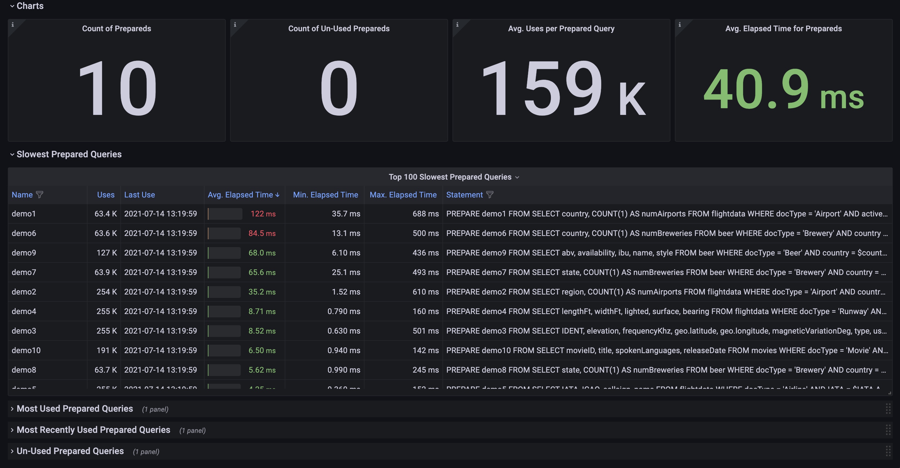Click the demo1 elapsed time gauge bar
Image resolution: width=900 pixels, height=468 pixels.
click(225, 214)
